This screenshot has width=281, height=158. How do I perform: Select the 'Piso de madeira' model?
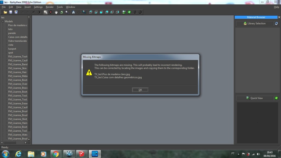click(18, 25)
